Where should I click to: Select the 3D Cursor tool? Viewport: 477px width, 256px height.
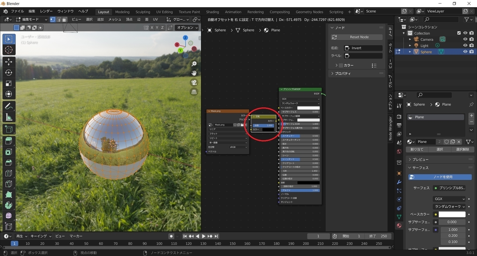tap(9, 50)
